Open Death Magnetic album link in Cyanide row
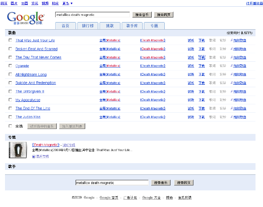This screenshot has width=263, height=207. [x=153, y=66]
